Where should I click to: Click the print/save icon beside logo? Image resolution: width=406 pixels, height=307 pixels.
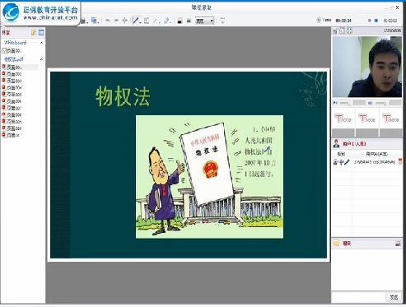(x=84, y=21)
